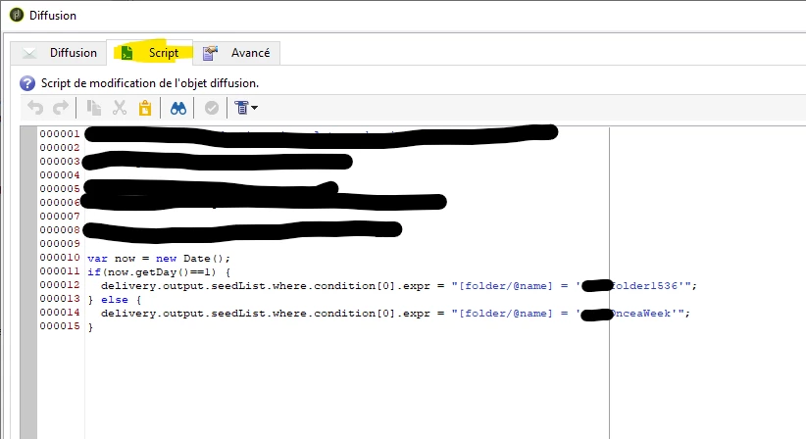Image resolution: width=806 pixels, height=439 pixels.
Task: Click 'var now = new Date();' code line
Action: coord(159,259)
